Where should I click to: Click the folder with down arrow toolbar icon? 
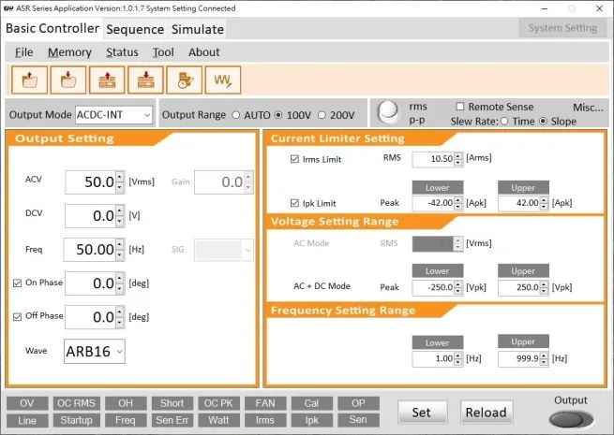coord(68,80)
